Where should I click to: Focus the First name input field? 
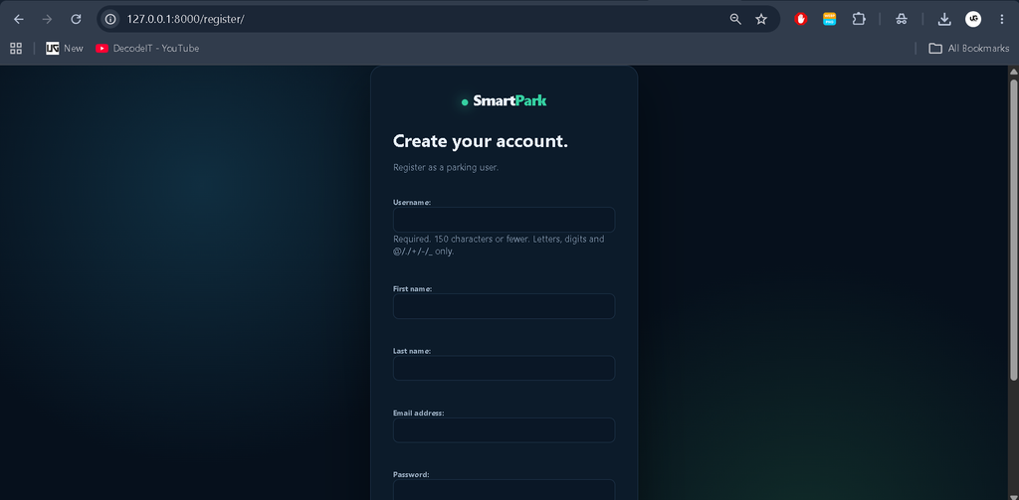(x=504, y=306)
